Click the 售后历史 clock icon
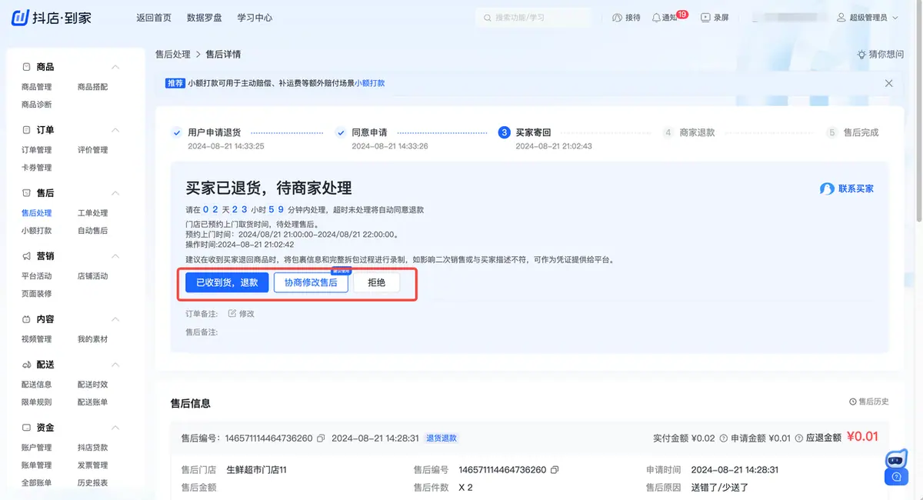Screen dimensions: 923x500 coord(852,402)
